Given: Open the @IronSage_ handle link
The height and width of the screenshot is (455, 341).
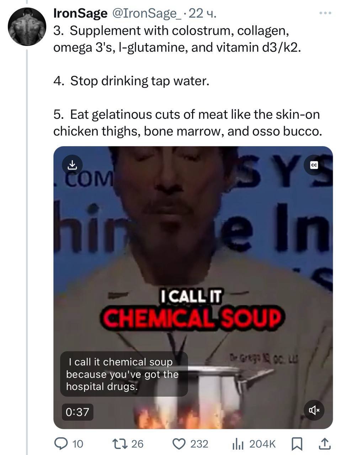Looking at the screenshot, I should pos(147,14).
